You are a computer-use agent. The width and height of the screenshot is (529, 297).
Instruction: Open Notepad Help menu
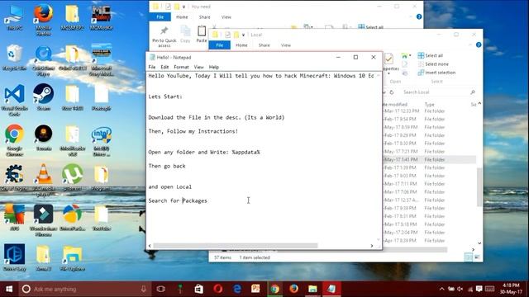coord(214,67)
